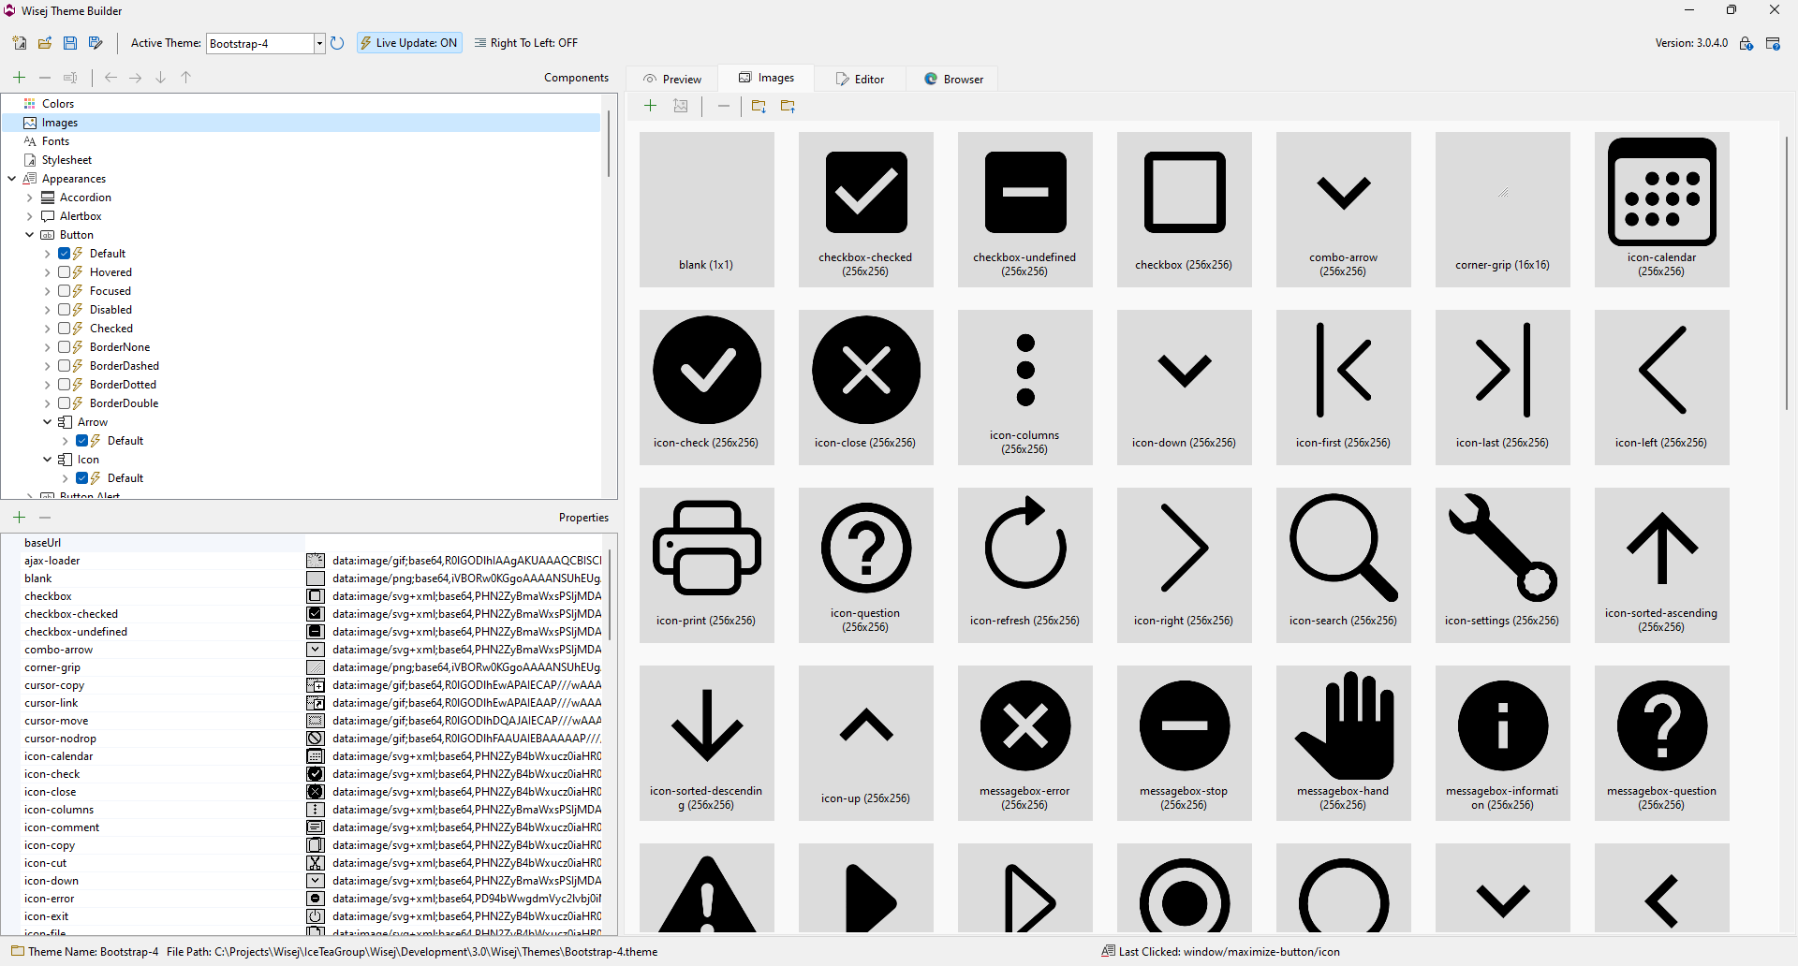The height and width of the screenshot is (966, 1798).
Task: Open the Editor tab
Action: [860, 79]
